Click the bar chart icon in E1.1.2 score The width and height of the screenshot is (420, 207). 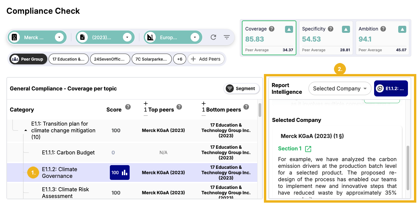125,172
